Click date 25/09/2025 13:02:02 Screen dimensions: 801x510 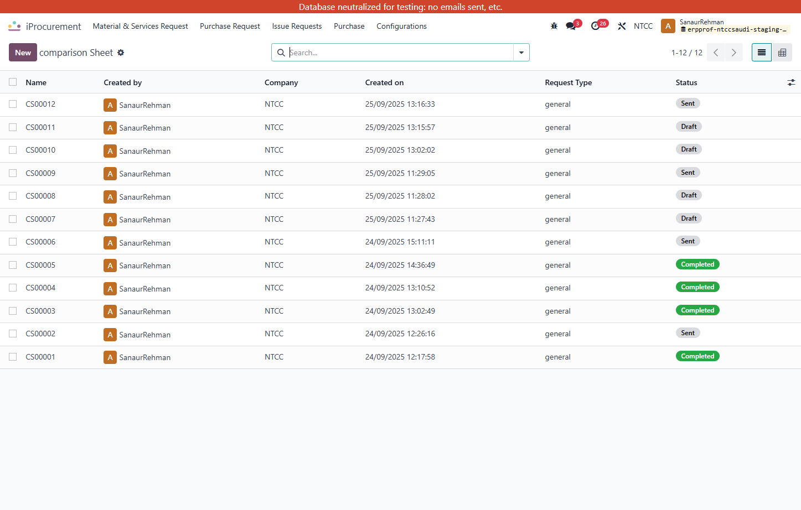(x=400, y=150)
